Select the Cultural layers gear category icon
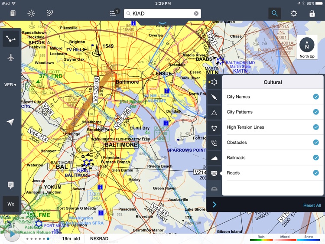325x244 pixels. (214, 82)
